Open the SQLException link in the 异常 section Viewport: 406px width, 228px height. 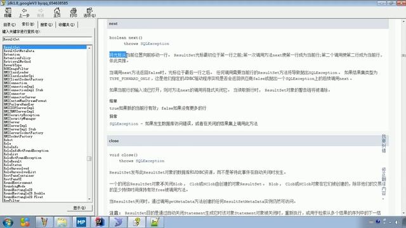(124, 124)
